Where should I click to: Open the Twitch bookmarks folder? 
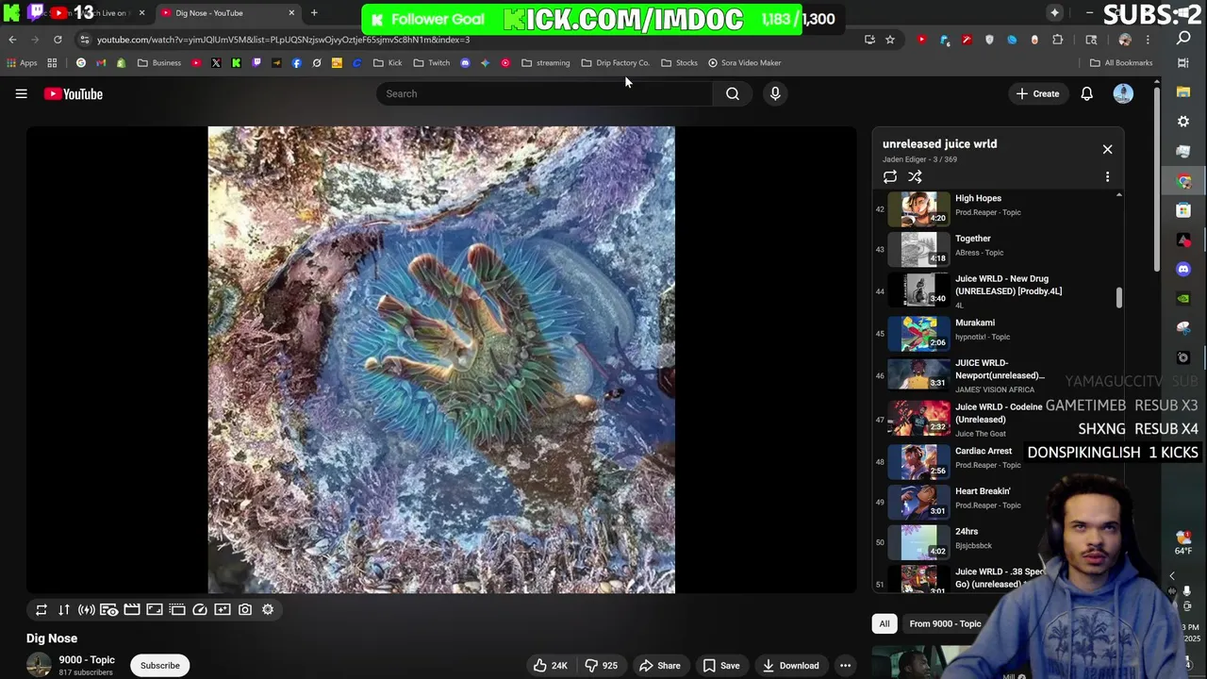point(432,63)
